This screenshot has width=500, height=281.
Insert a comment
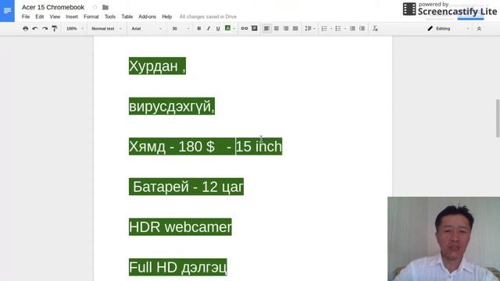[255, 29]
